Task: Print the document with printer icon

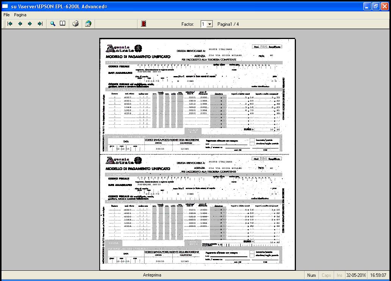Action: 76,24
